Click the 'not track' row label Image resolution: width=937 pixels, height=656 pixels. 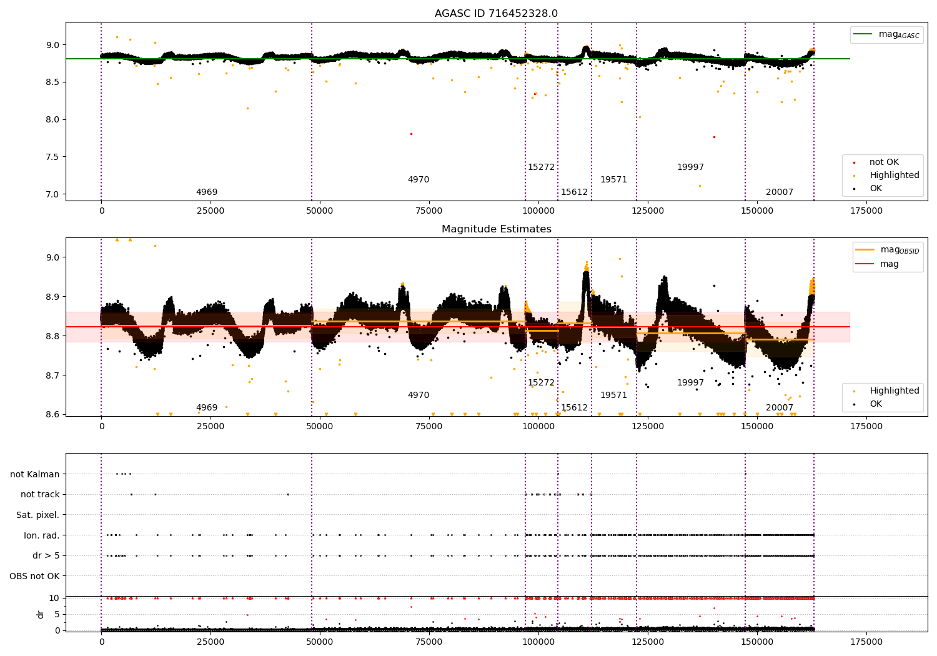40,495
